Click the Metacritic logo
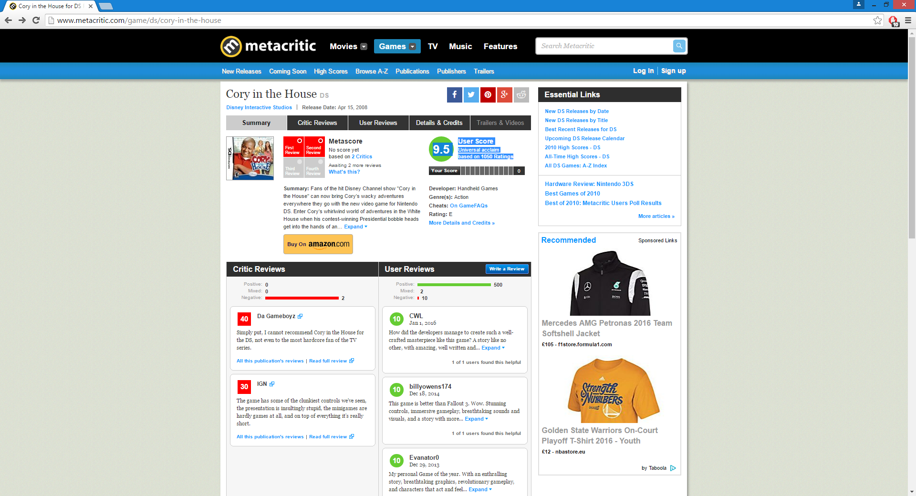Viewport: 916px width, 496px height. [x=268, y=46]
